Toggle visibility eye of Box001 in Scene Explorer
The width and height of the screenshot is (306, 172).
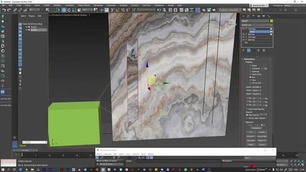27,27
